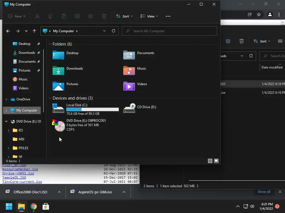Viewport: 285px width, 213px height.
Task: Go back with the back arrow
Action: tap(8, 31)
